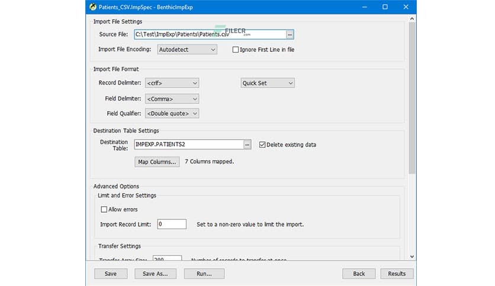Viewport: 495px width, 286px height.
Task: Click the BenthicImpExp app icon in title bar
Action: tap(93, 7)
